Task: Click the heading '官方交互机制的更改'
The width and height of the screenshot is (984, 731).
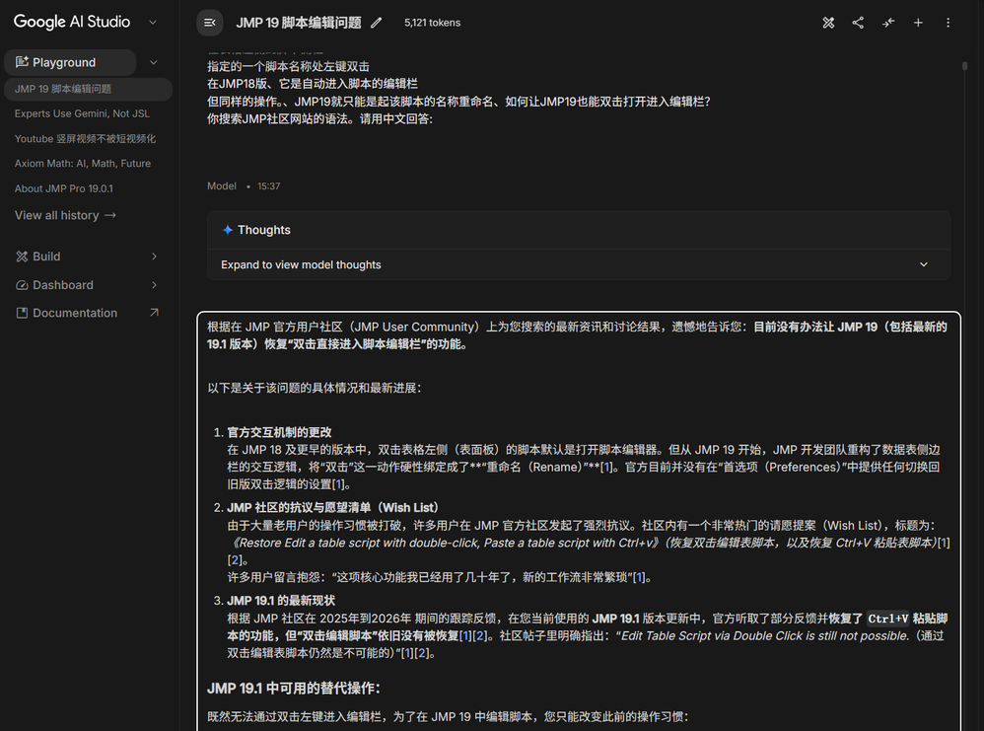Action: coord(279,432)
